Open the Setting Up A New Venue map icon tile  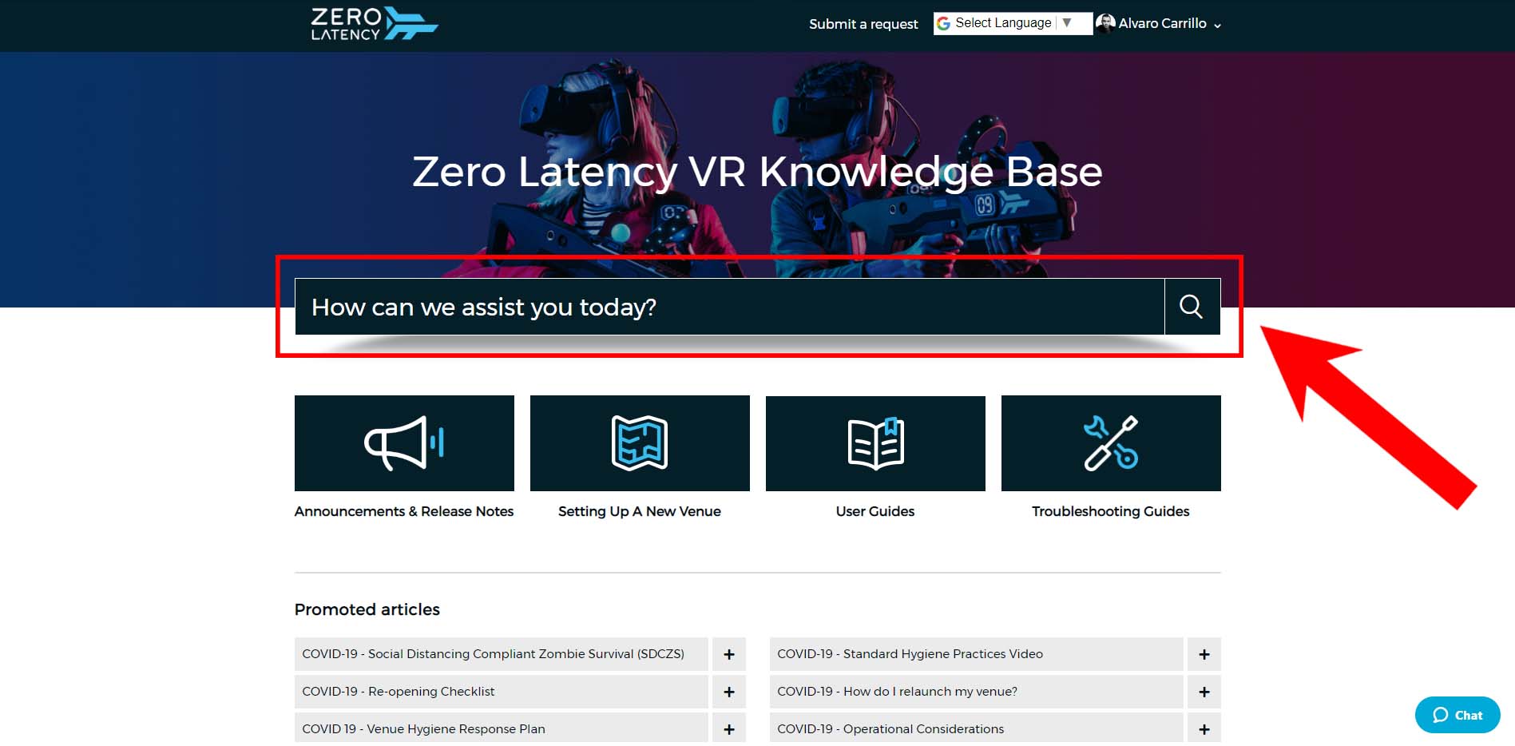tap(640, 443)
